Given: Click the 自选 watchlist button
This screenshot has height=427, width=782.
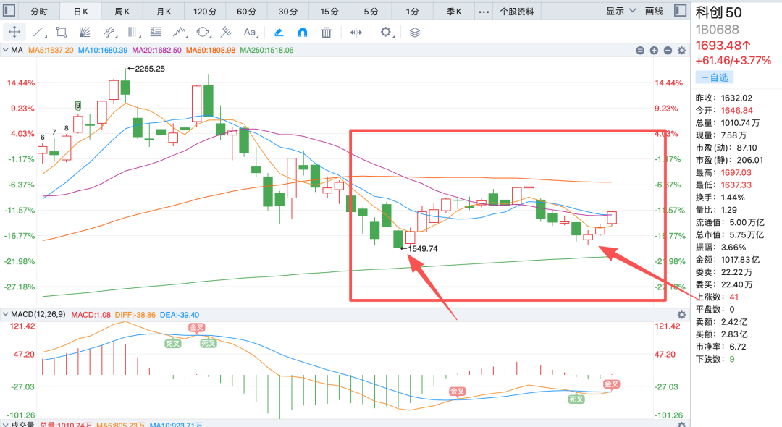Looking at the screenshot, I should (714, 77).
